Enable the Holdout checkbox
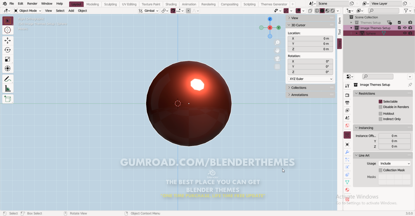415x216 pixels. (381, 113)
